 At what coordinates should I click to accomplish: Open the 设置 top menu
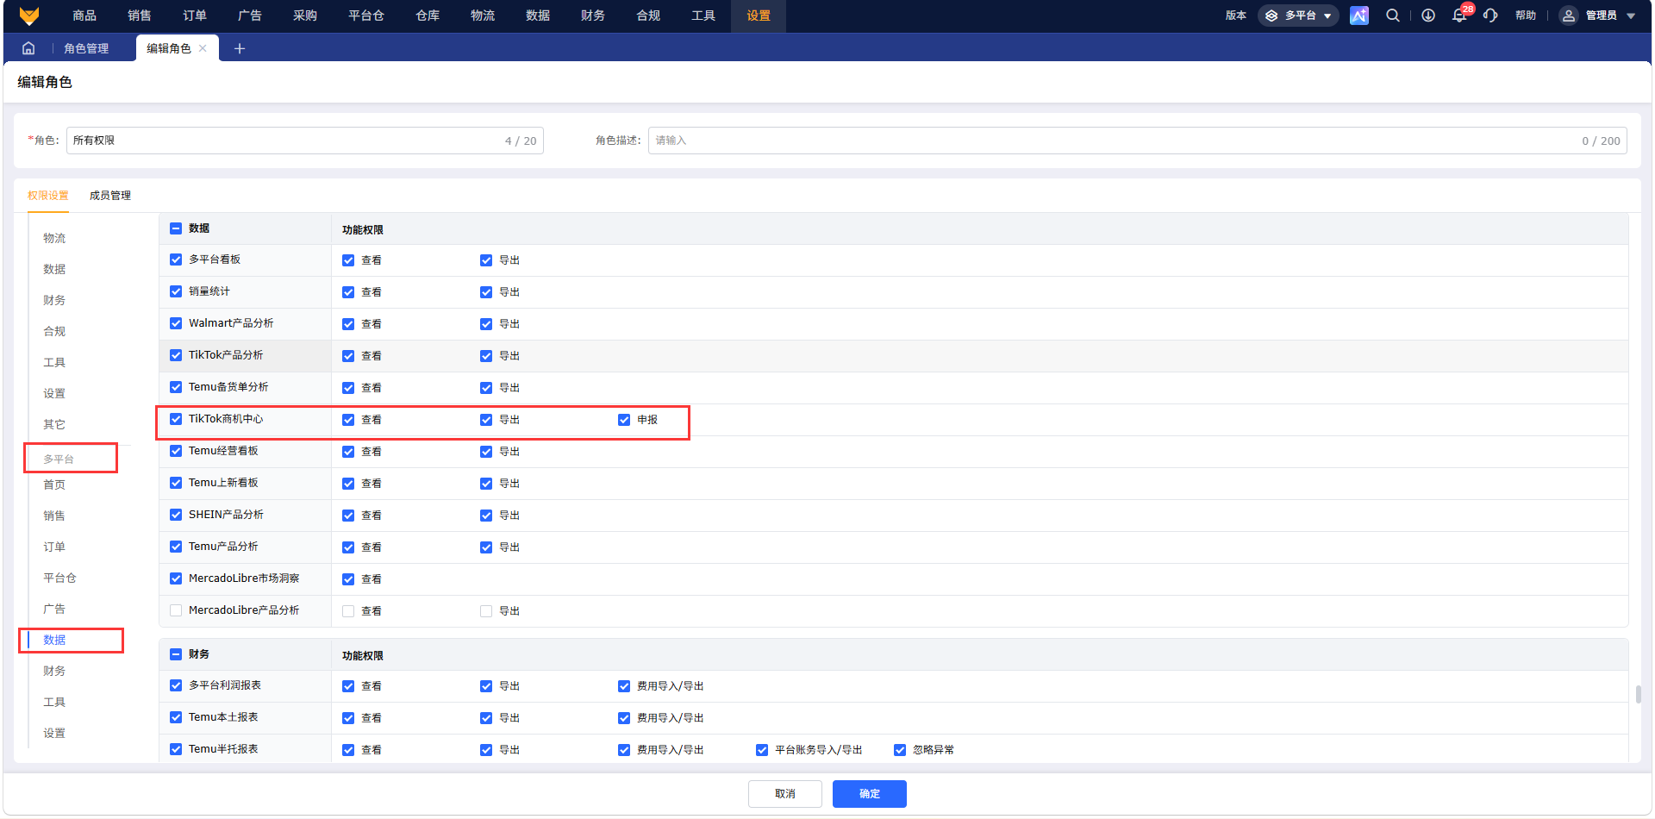point(759,16)
